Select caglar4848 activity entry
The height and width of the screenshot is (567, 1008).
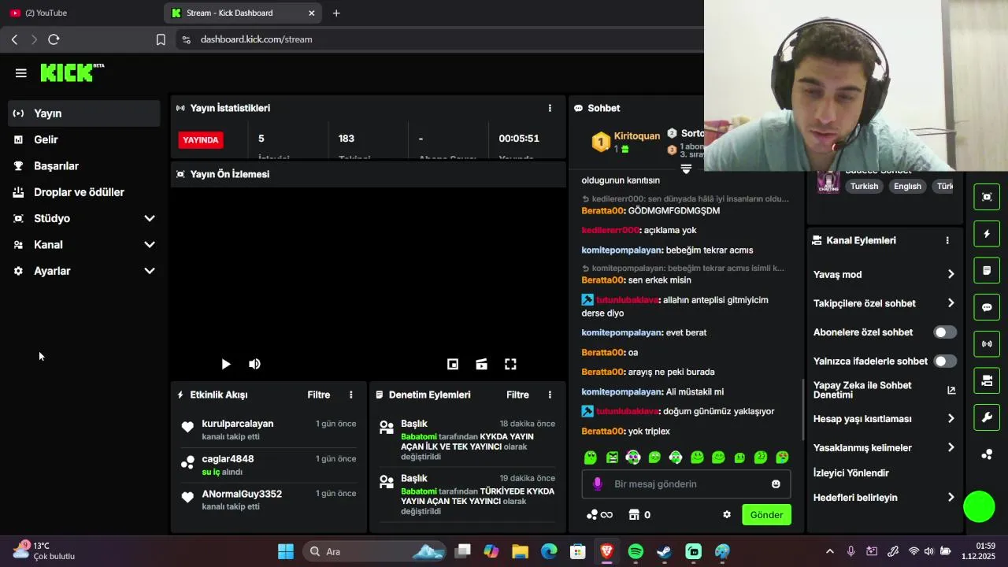269,465
